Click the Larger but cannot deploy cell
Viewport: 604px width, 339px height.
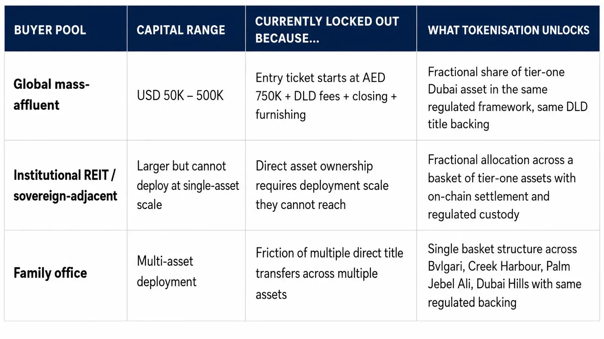pos(186,185)
